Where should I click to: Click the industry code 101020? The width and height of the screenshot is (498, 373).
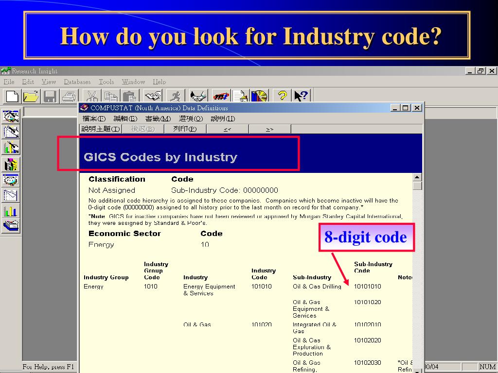(261, 324)
